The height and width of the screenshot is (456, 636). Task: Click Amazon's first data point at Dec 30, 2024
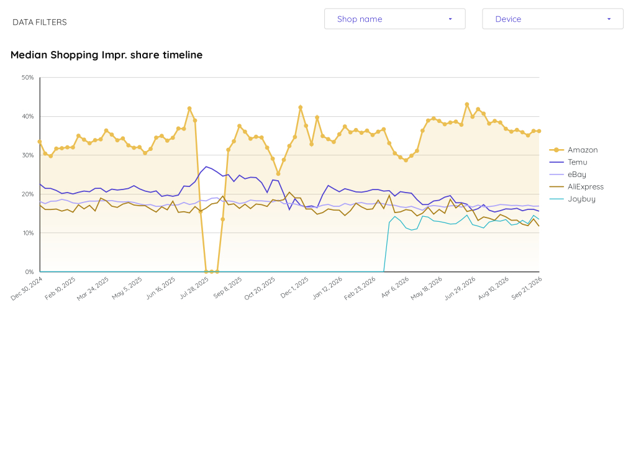click(39, 142)
